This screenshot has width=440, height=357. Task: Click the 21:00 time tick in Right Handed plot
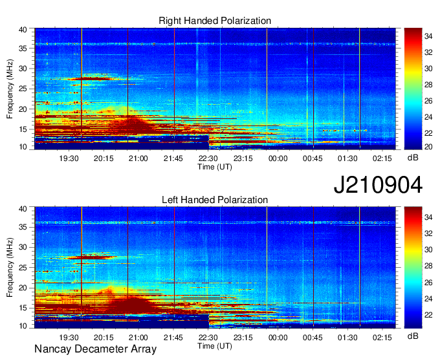point(138,158)
